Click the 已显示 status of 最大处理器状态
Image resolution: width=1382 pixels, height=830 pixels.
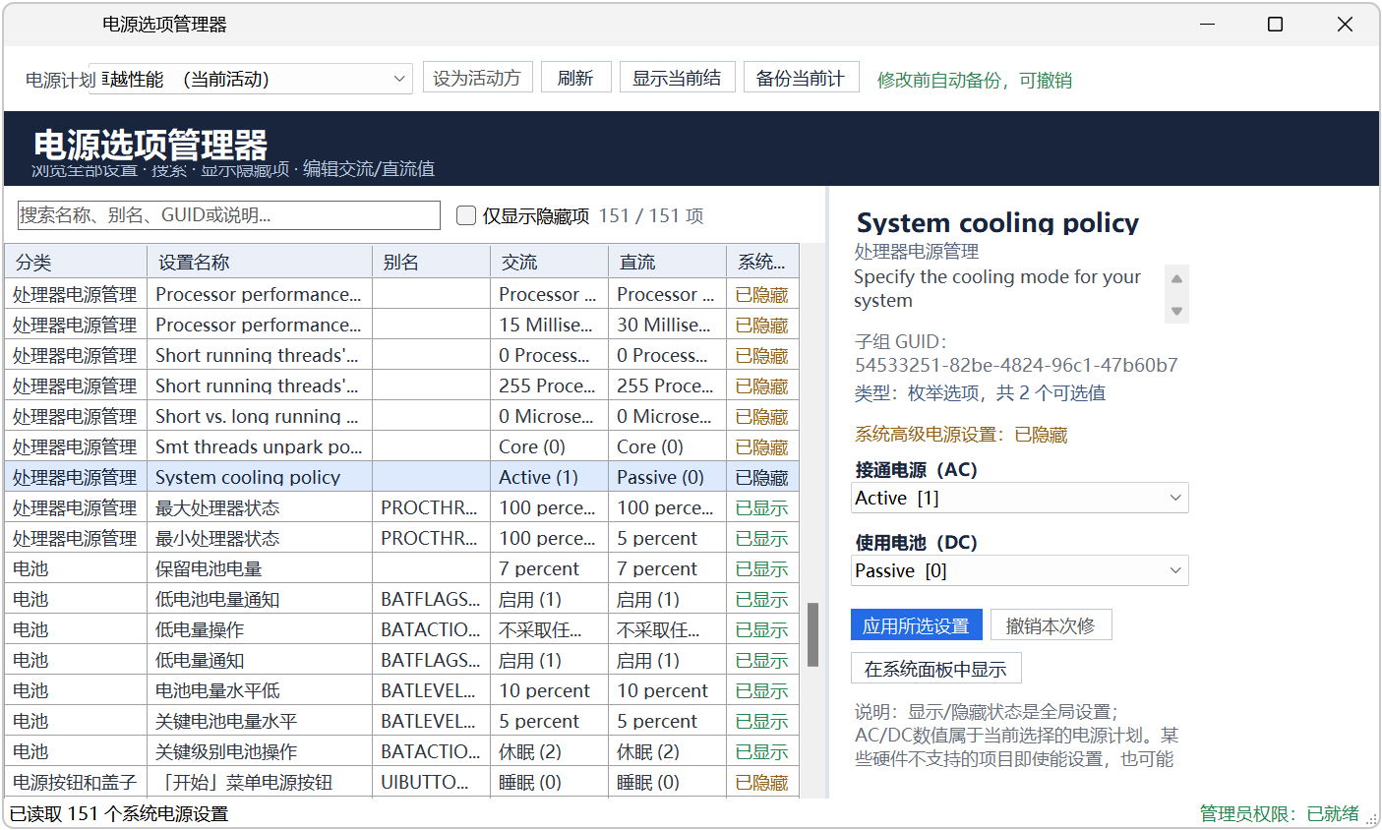(x=762, y=507)
